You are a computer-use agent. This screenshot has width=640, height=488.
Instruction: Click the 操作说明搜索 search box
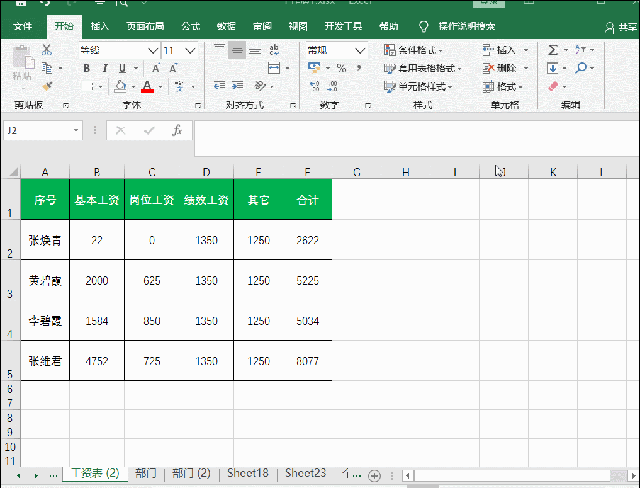click(466, 26)
